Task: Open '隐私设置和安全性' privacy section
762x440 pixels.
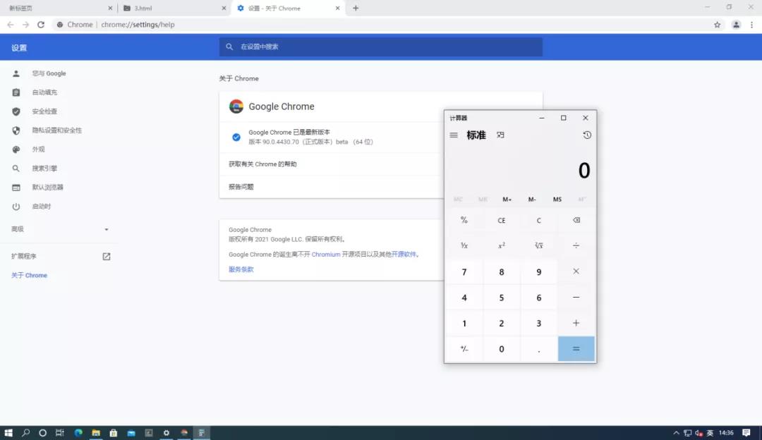Action: [x=59, y=130]
